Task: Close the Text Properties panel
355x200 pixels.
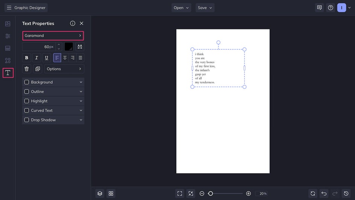Action: pyautogui.click(x=82, y=23)
